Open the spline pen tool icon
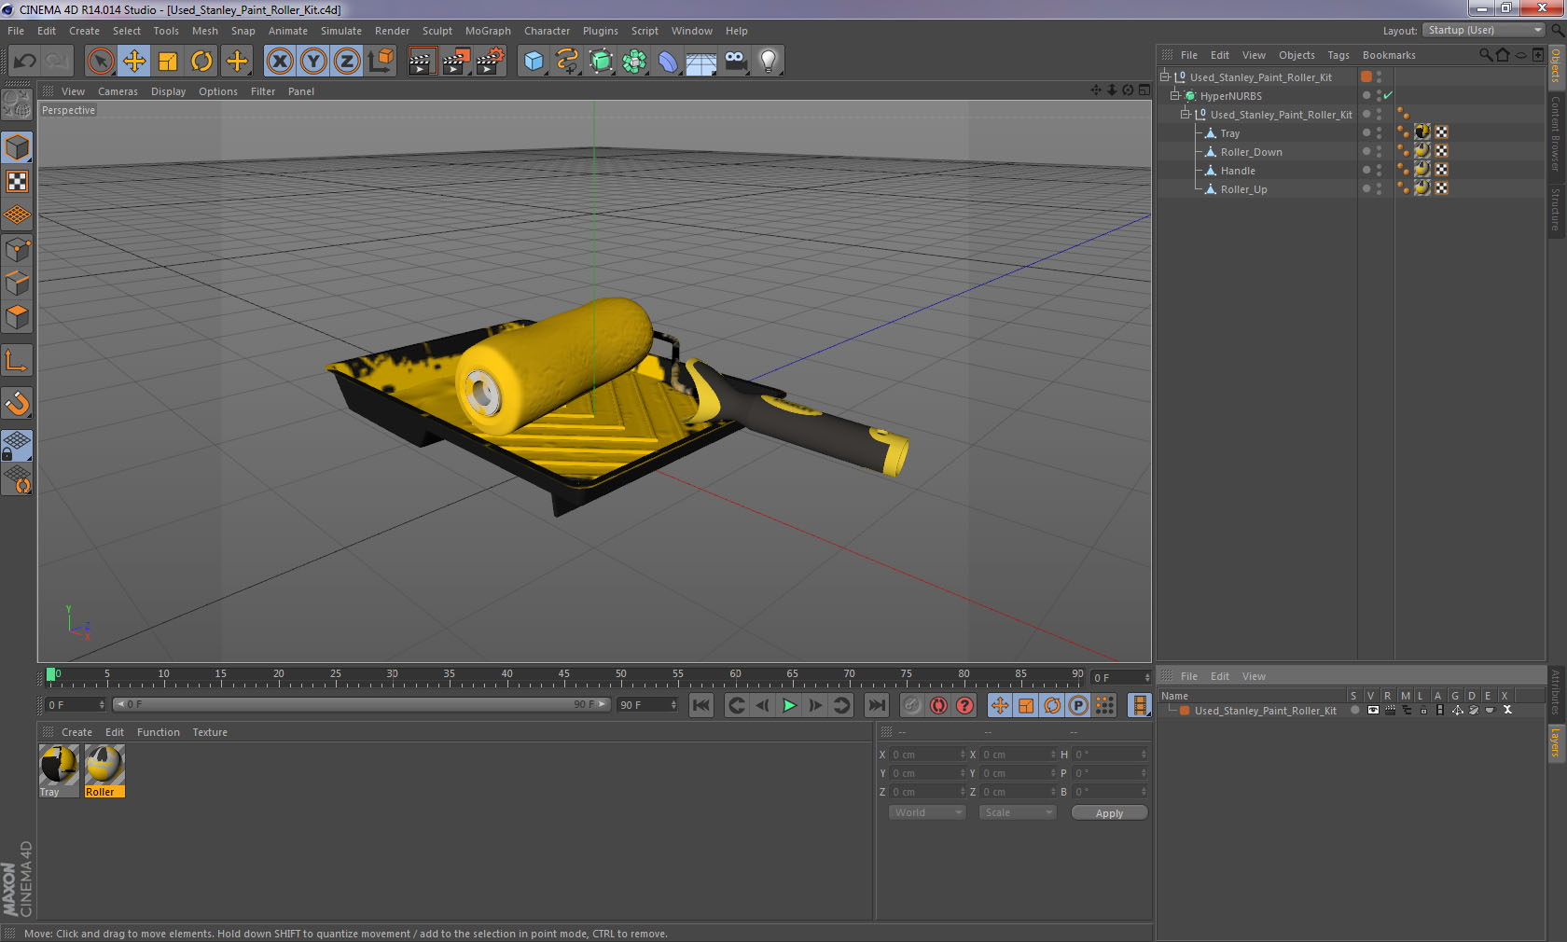Image resolution: width=1567 pixels, height=942 pixels. coord(567,62)
